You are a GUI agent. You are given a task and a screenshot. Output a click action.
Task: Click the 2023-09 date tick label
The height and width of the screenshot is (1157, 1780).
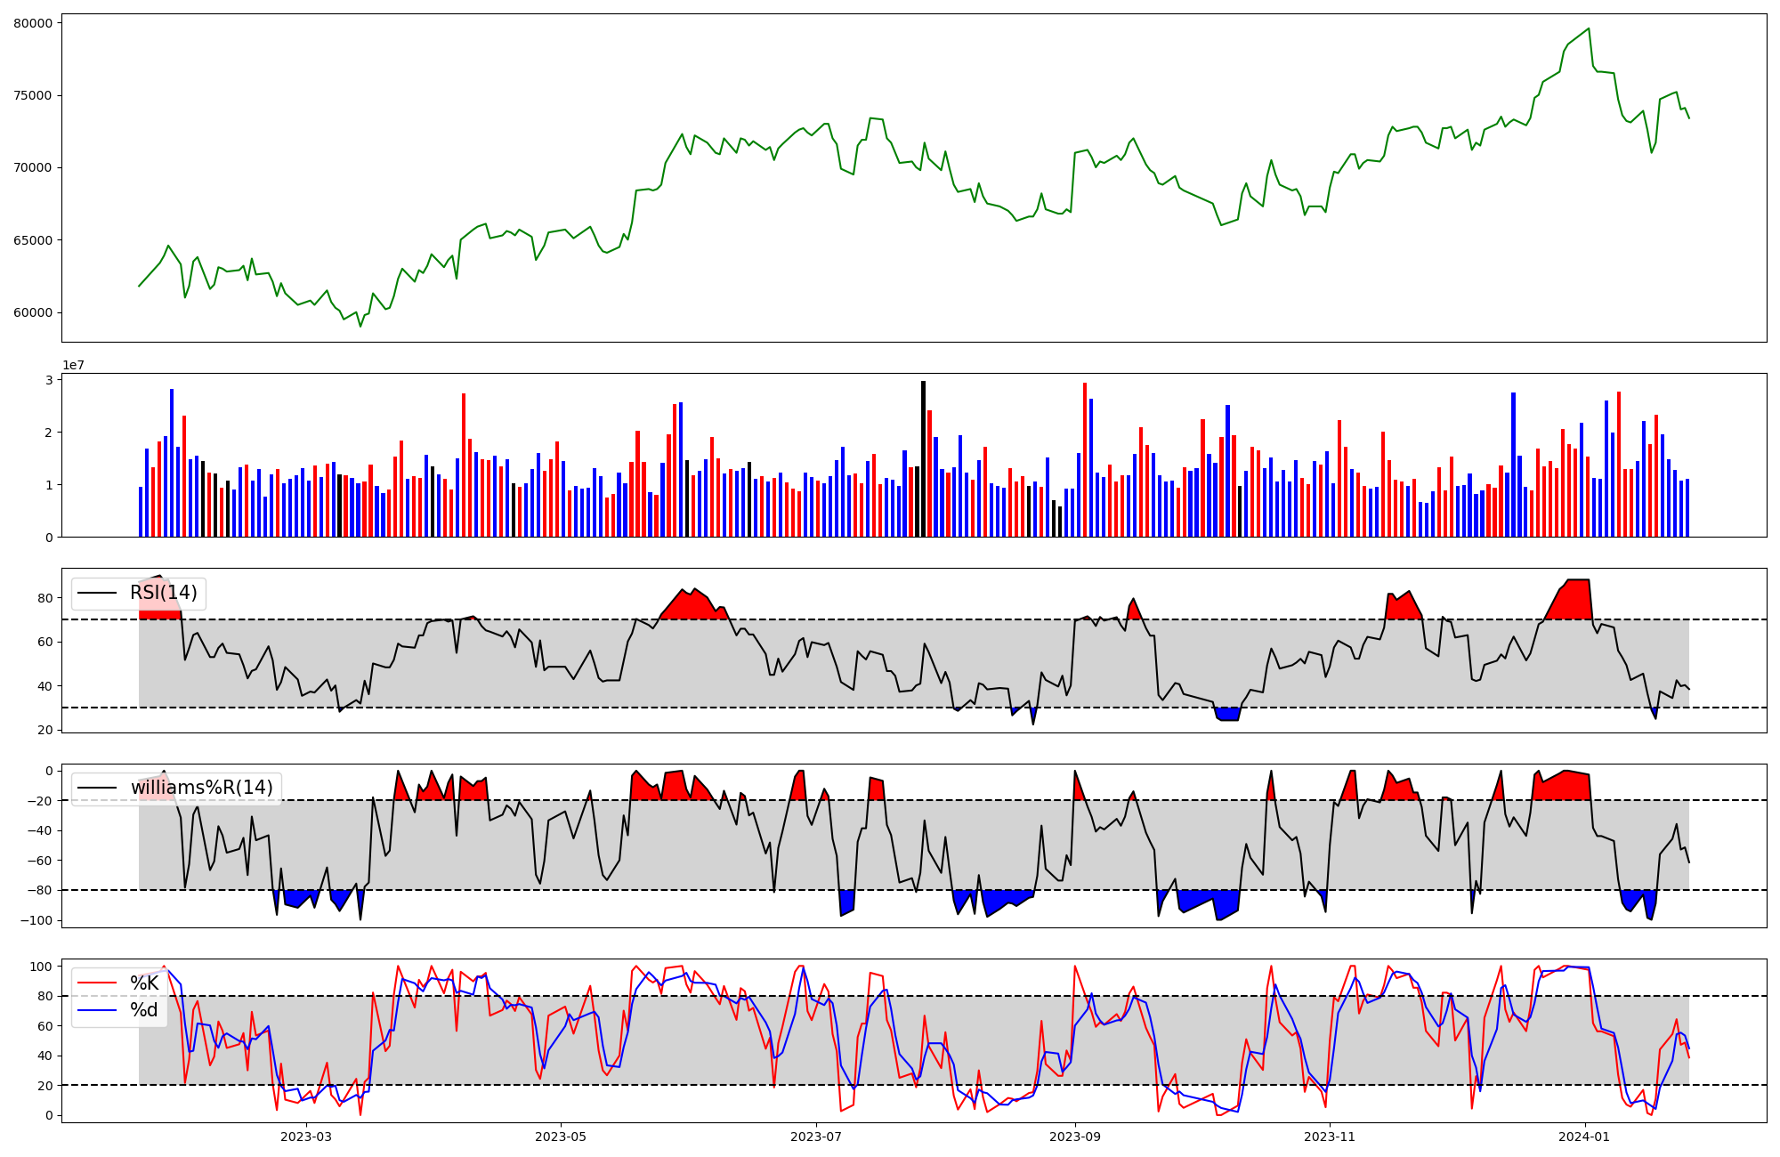tap(1075, 1137)
